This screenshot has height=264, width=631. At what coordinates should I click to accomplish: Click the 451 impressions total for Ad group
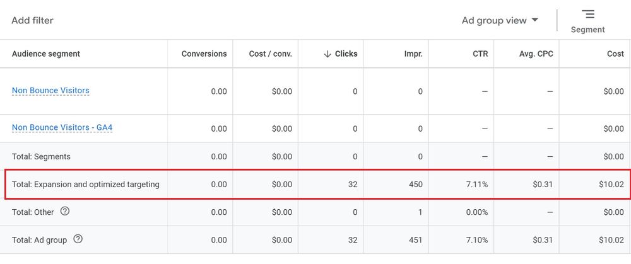coord(415,239)
